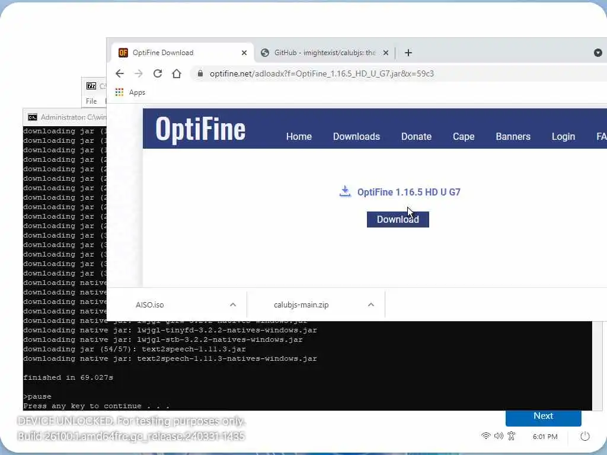This screenshot has height=455, width=607.
Task: Click the blue Download button
Action: (x=398, y=219)
